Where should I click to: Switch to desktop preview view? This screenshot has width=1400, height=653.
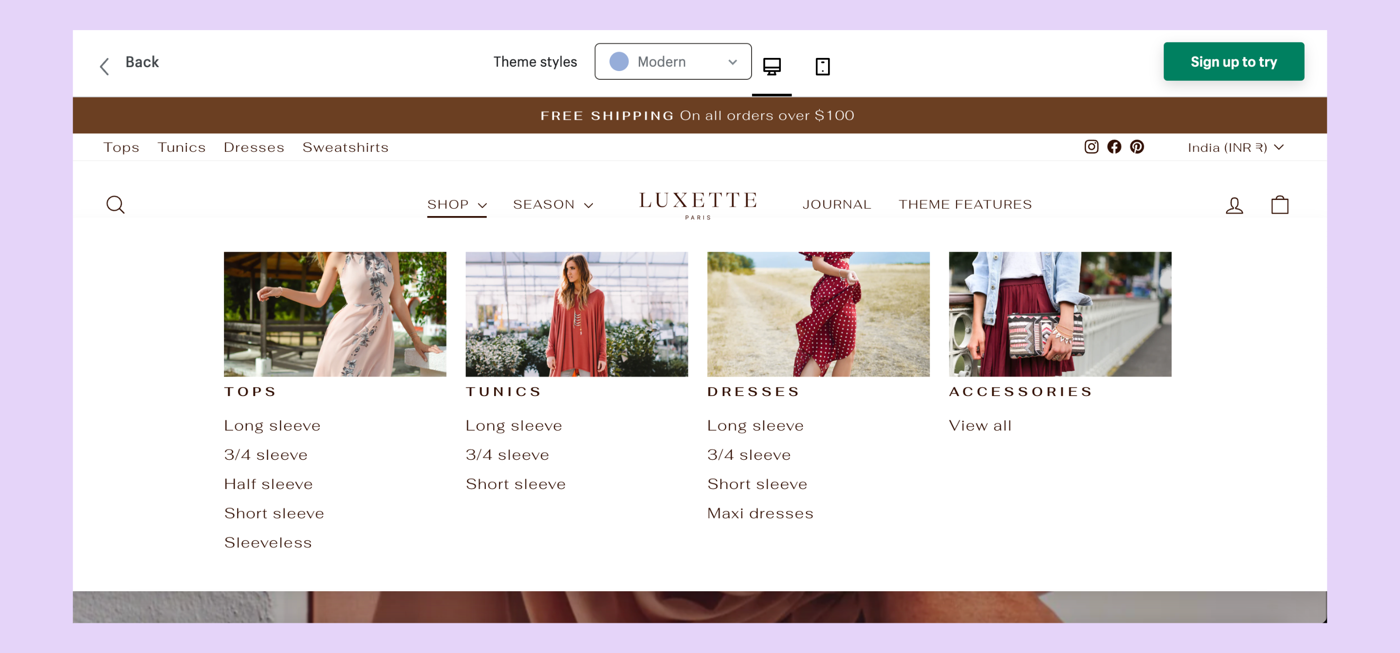pyautogui.click(x=771, y=66)
